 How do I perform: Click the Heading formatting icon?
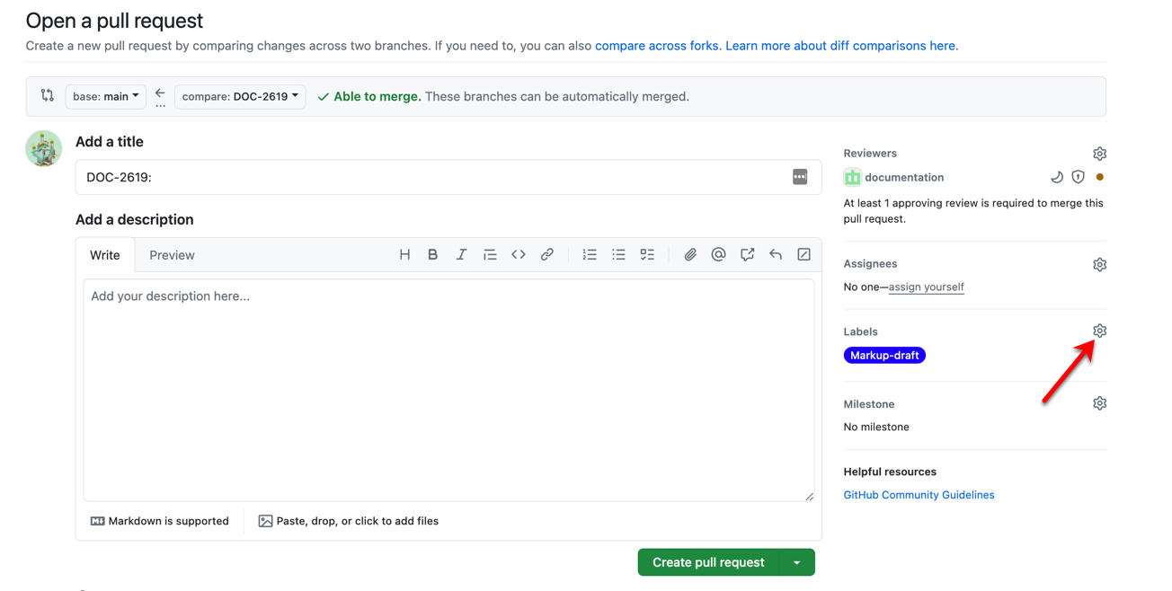404,255
